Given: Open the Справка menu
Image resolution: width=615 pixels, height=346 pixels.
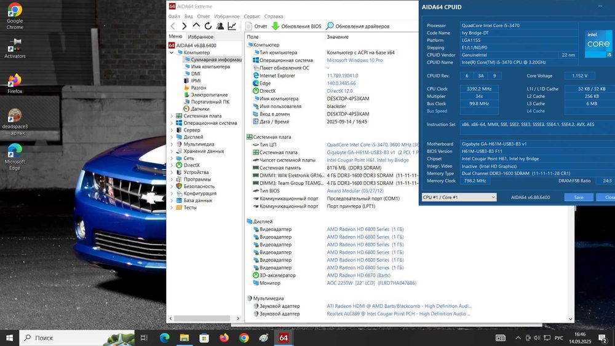Looking at the screenshot, I should [274, 17].
